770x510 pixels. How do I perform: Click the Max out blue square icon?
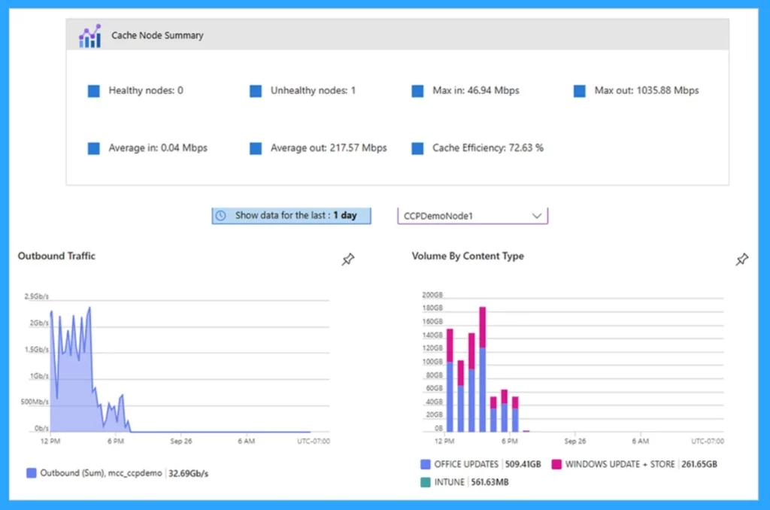click(580, 91)
